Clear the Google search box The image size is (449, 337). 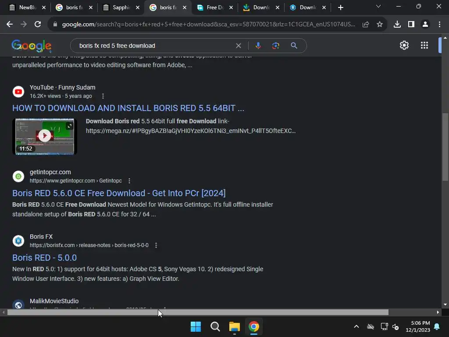(238, 46)
